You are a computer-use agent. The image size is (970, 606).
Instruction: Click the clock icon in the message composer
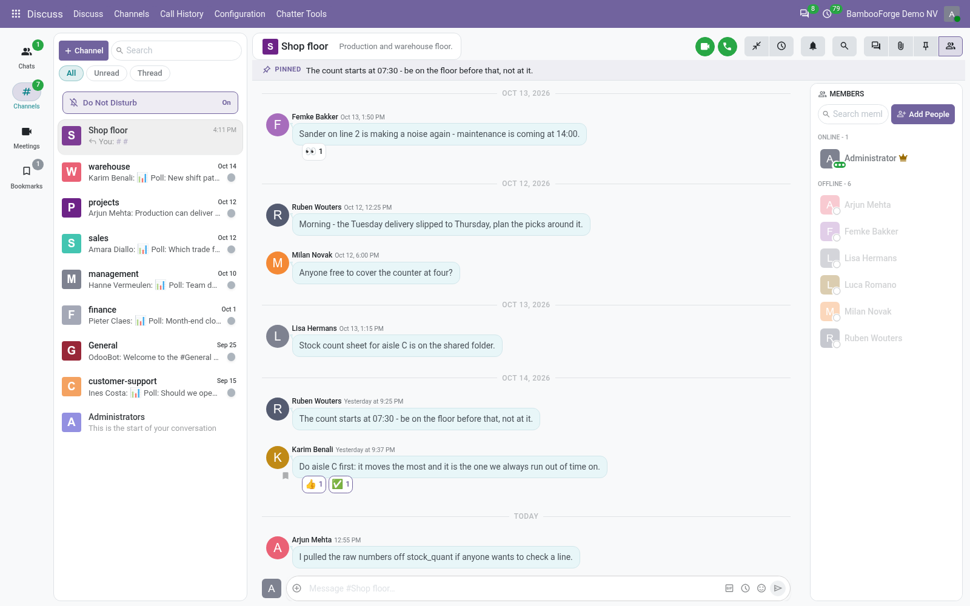coord(746,588)
